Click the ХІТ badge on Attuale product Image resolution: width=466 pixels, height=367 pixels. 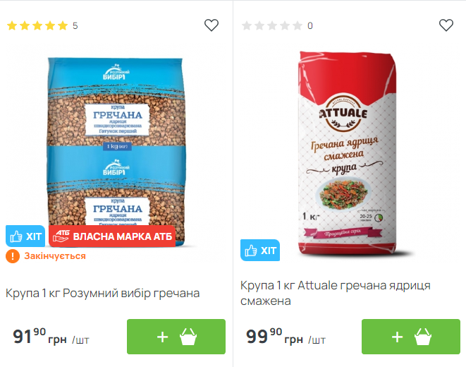pyautogui.click(x=260, y=250)
